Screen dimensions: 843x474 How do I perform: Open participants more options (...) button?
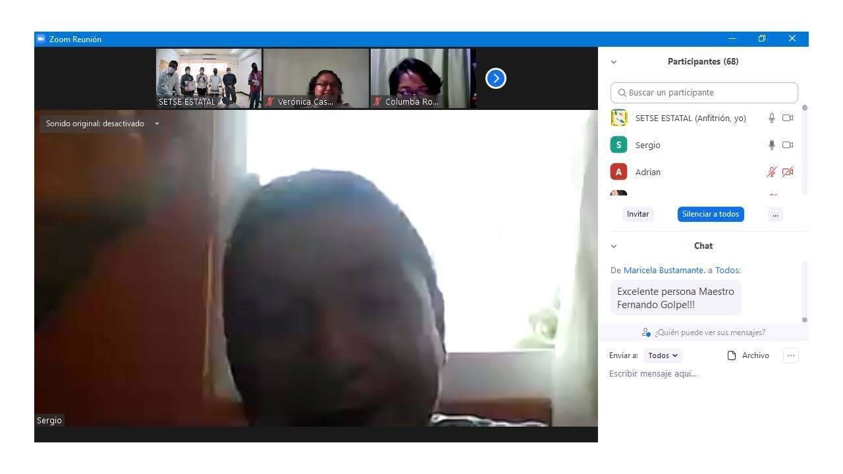click(775, 214)
